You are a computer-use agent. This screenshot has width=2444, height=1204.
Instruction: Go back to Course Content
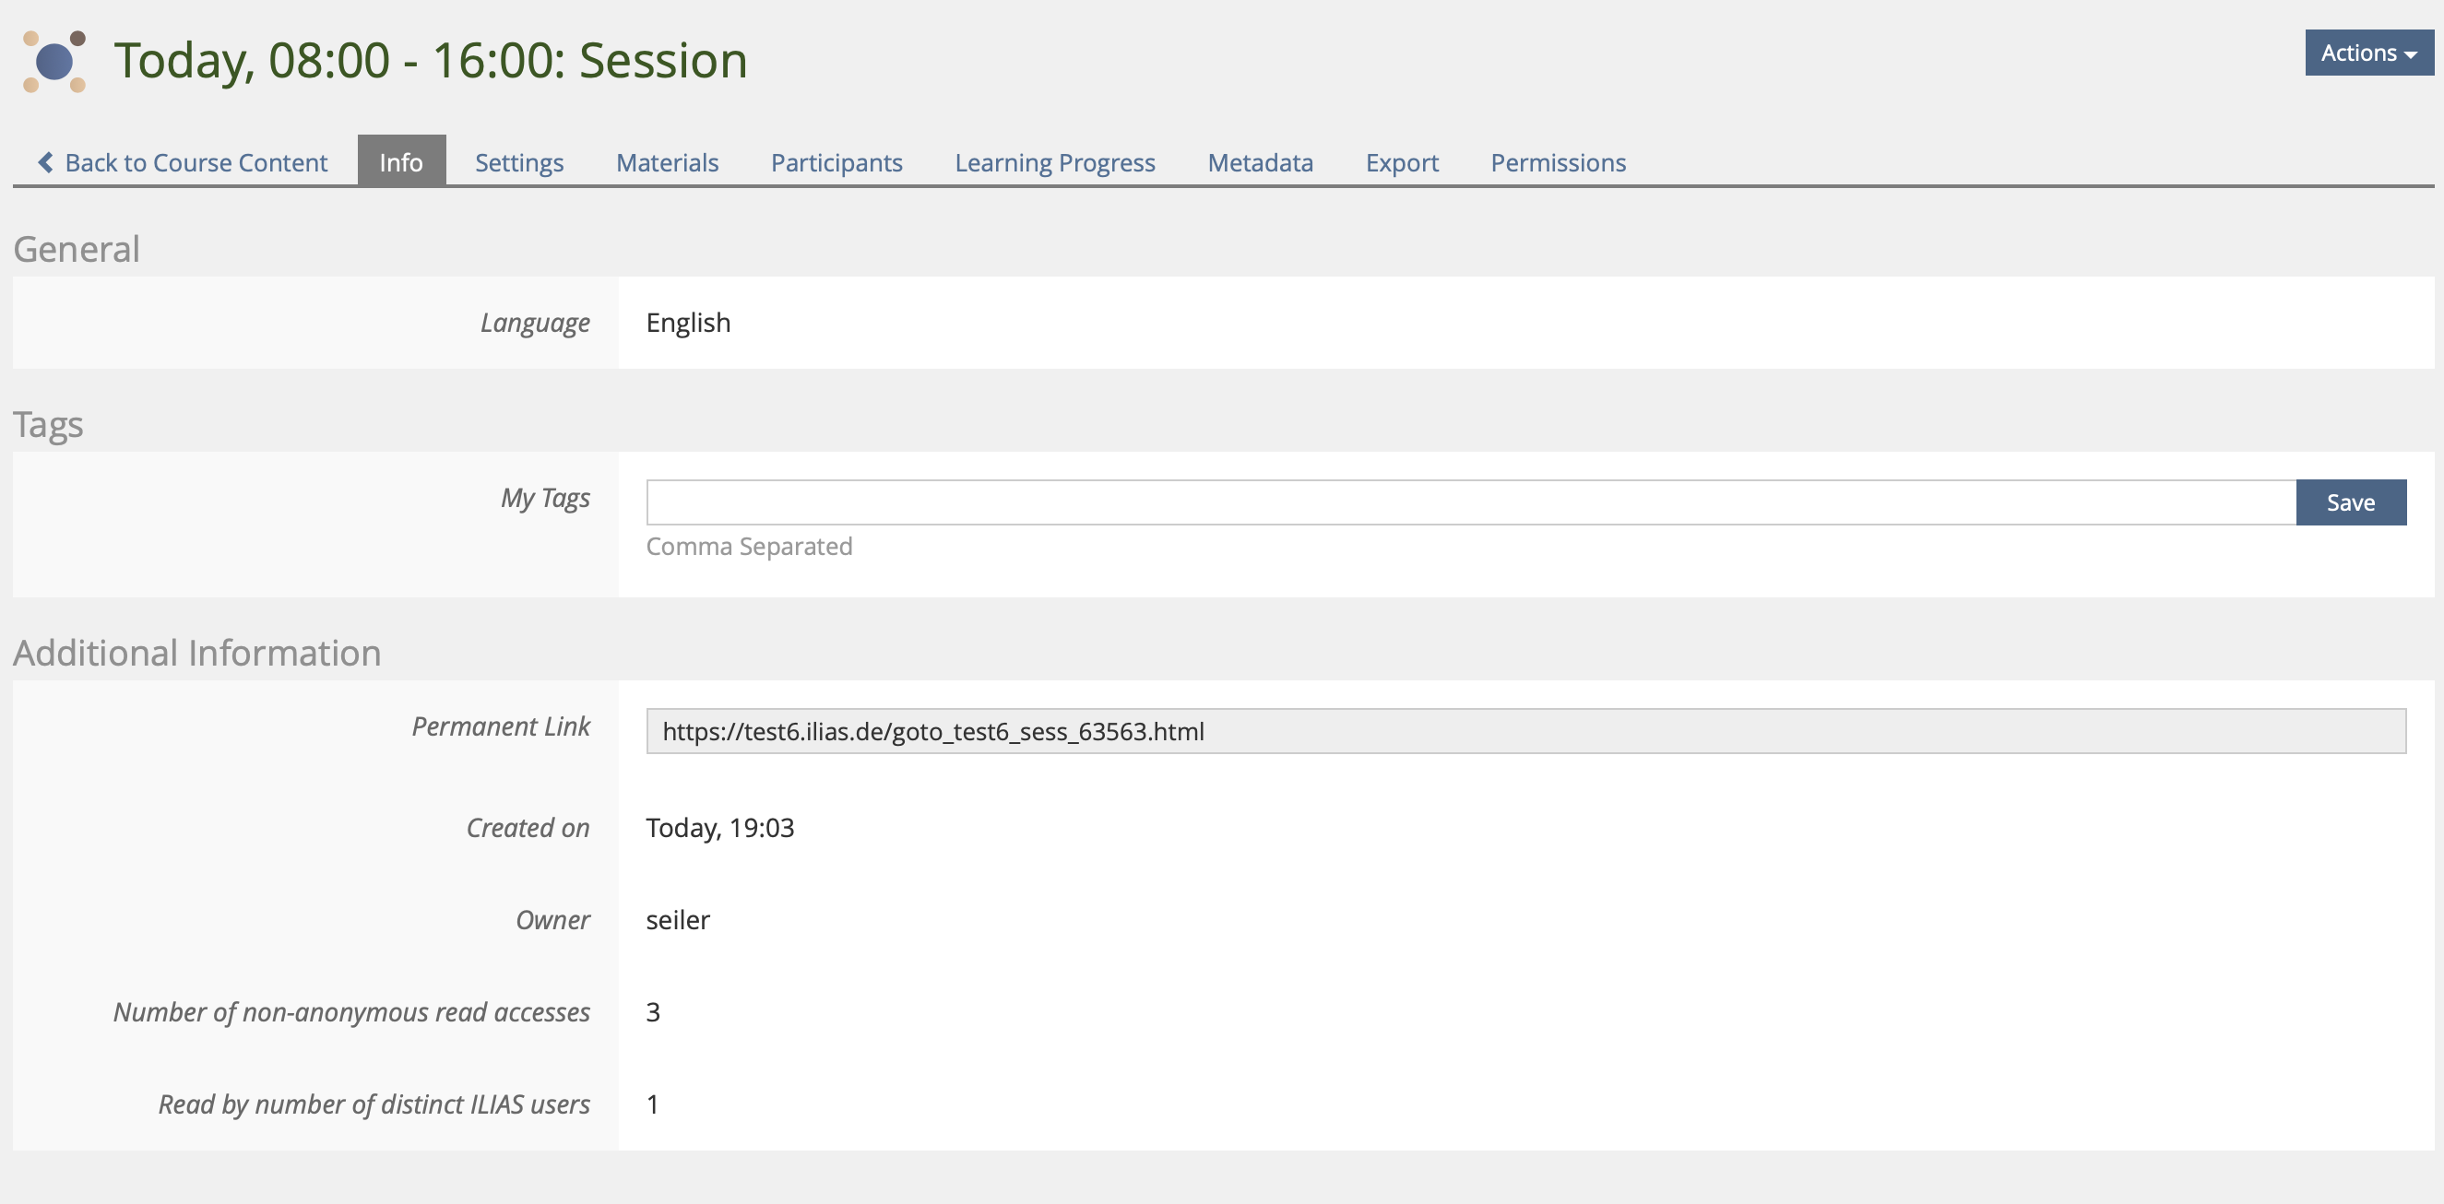pos(196,163)
